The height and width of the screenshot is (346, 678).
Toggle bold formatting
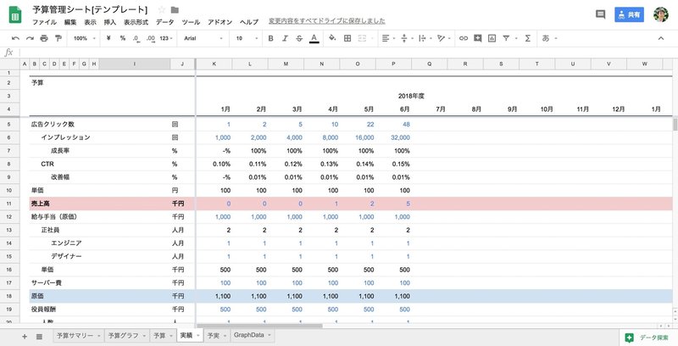click(270, 38)
